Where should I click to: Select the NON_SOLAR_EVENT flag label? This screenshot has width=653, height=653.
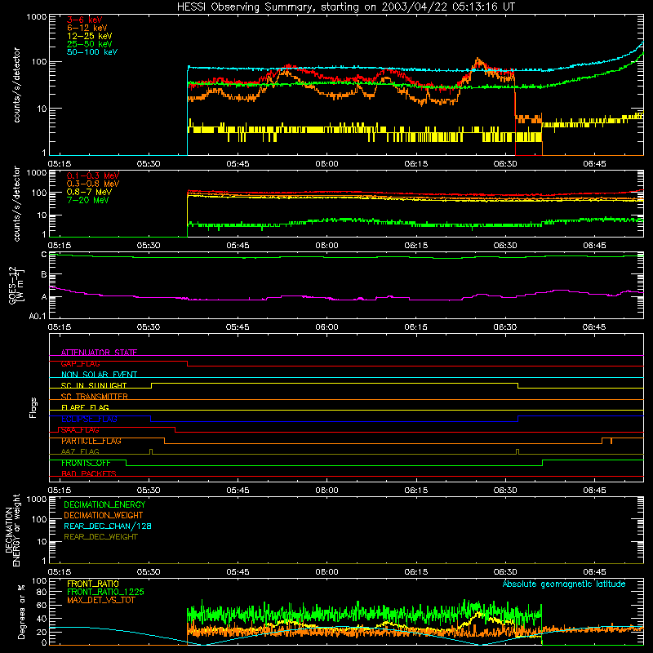(99, 375)
